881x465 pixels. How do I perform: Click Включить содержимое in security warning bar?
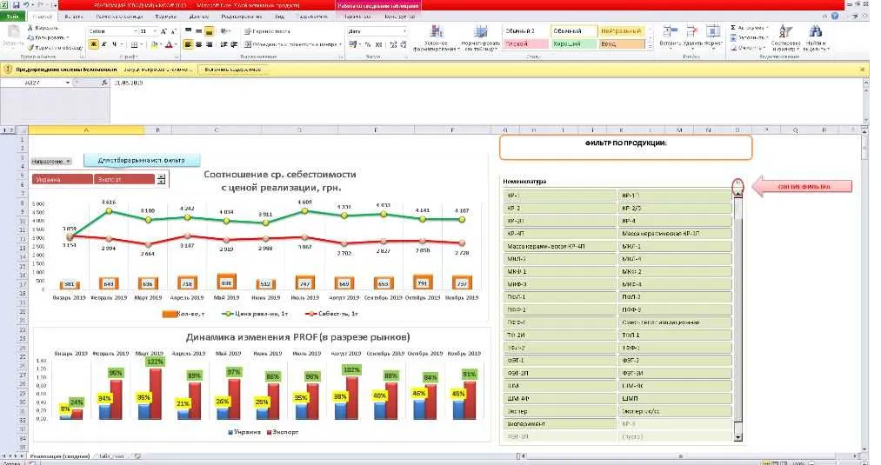(232, 70)
